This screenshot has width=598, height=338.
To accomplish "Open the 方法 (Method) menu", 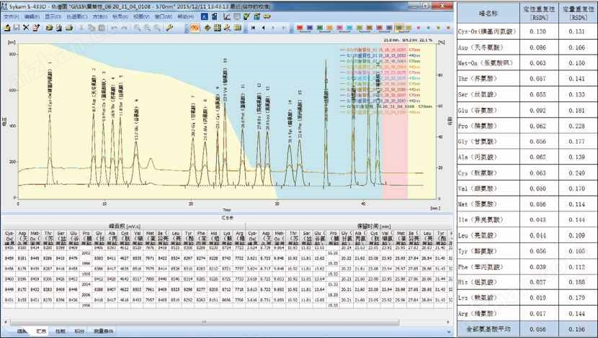I will tap(100, 17).
